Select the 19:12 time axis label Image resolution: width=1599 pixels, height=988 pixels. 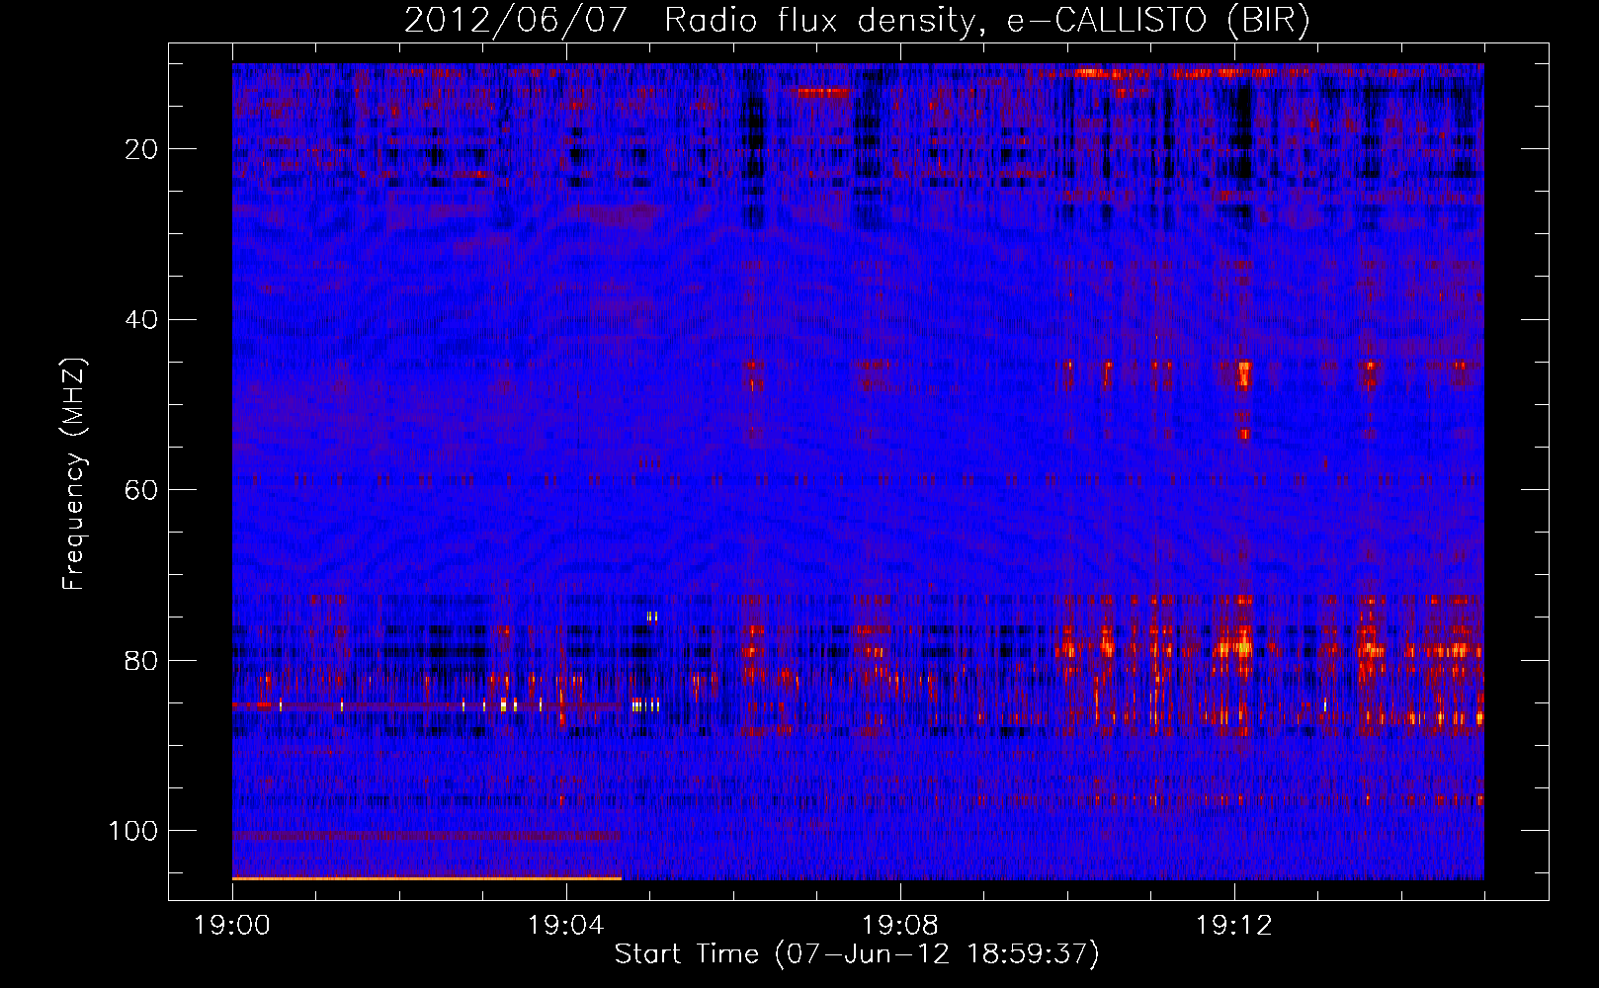pyautogui.click(x=1234, y=926)
